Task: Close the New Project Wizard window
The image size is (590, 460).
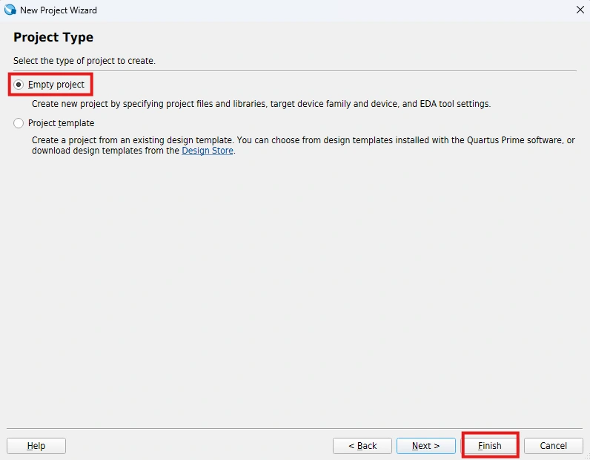Action: tap(580, 10)
